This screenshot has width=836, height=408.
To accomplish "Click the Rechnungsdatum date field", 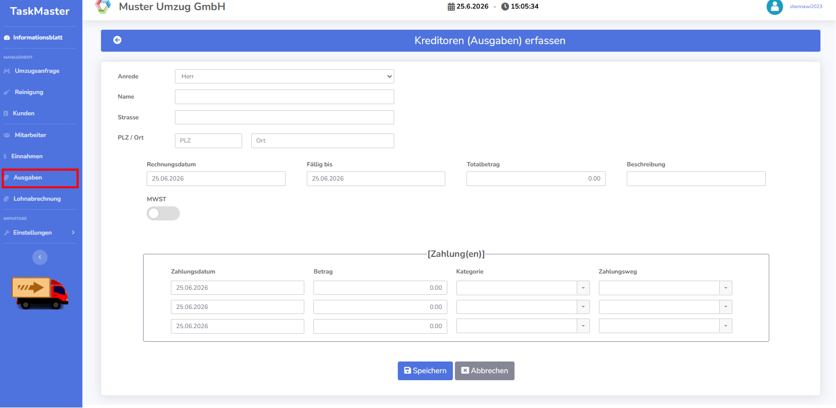I will coord(216,178).
